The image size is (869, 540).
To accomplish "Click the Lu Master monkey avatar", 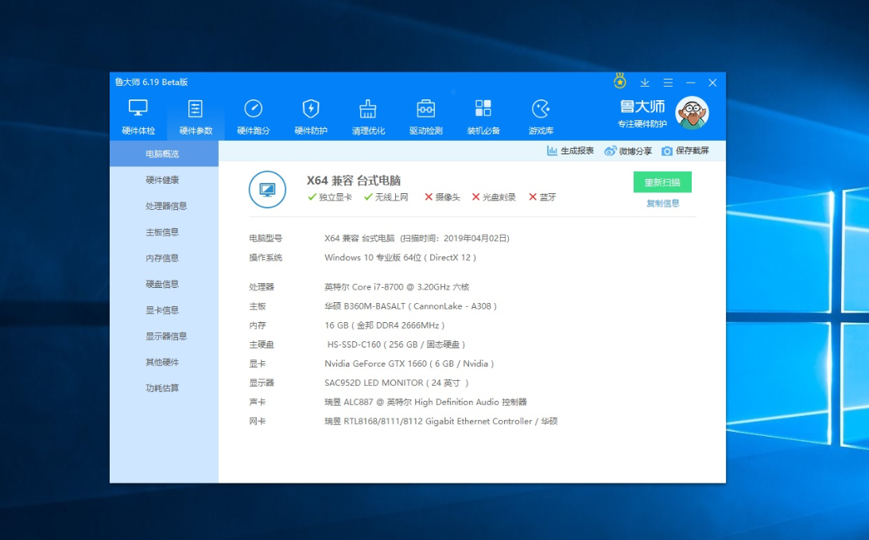I will (x=692, y=113).
